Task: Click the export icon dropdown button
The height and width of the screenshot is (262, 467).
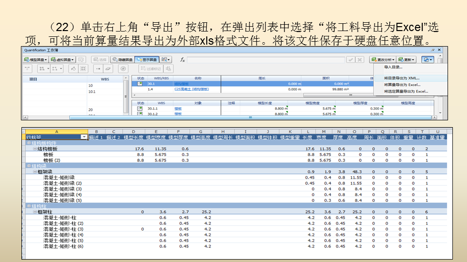Action: point(428,60)
